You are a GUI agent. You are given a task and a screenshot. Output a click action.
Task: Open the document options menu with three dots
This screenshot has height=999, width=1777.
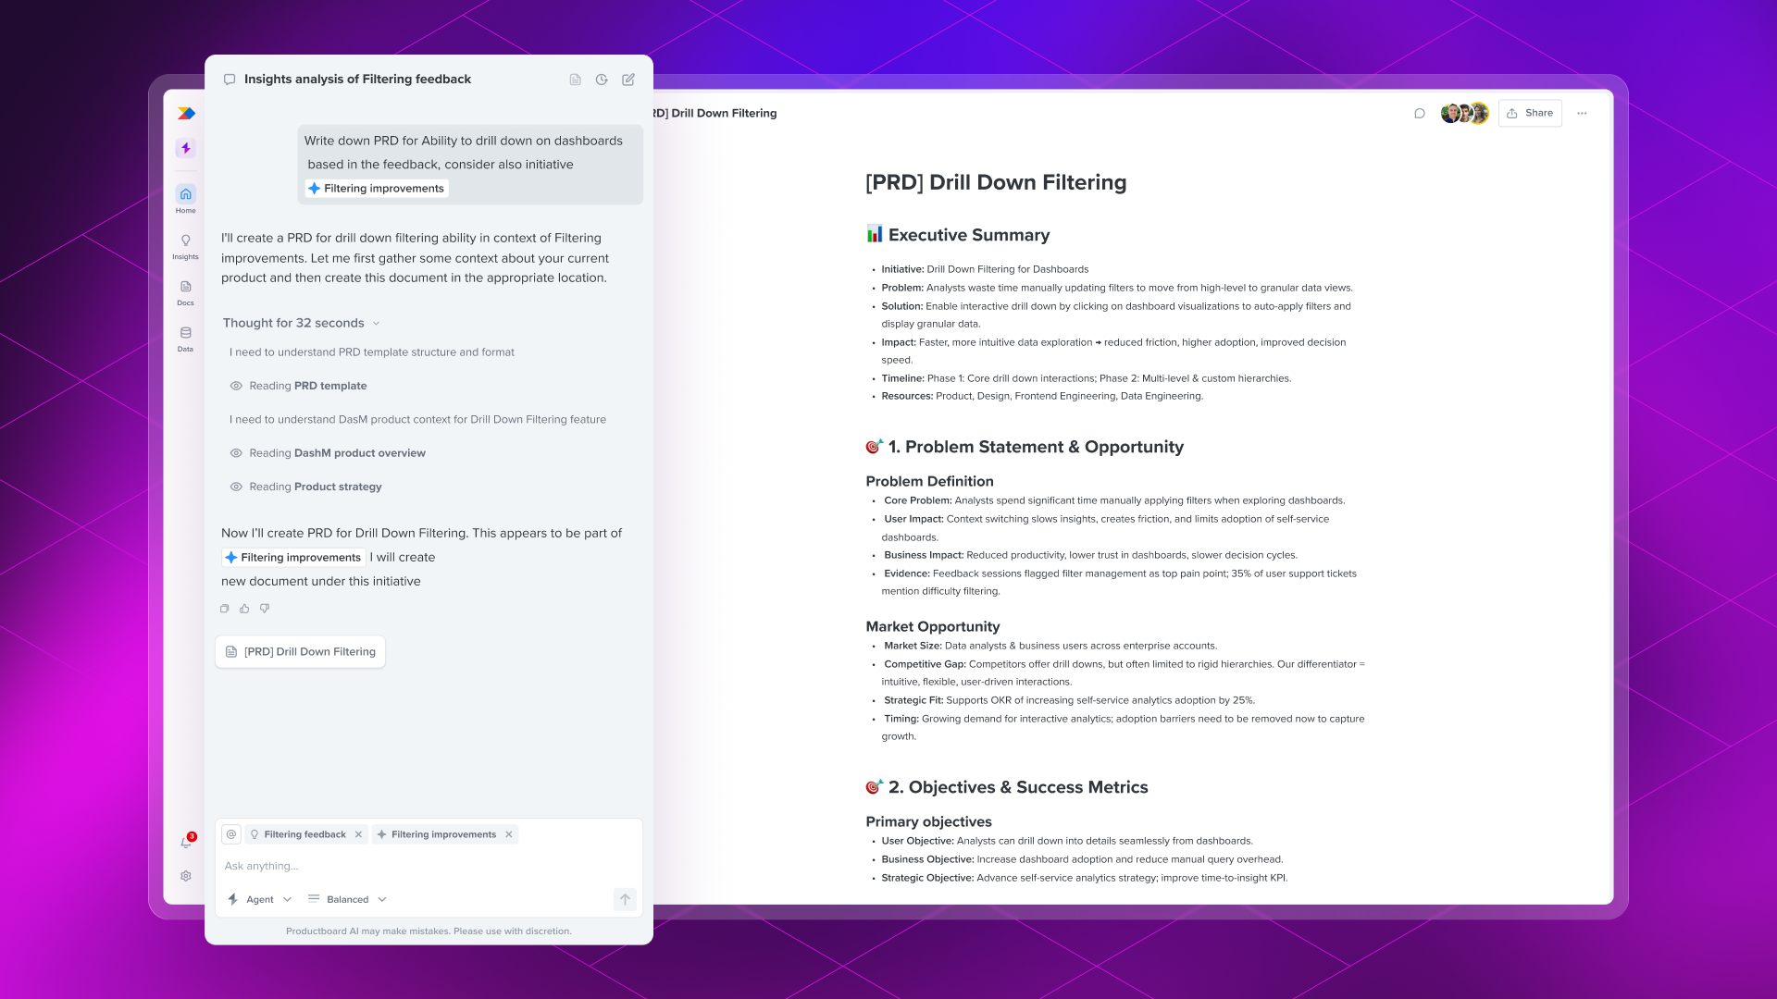point(1583,113)
